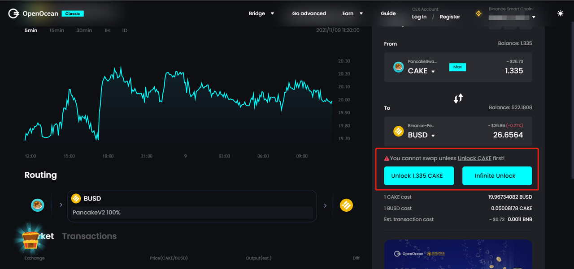Click the swap direction arrows icon

pos(458,98)
